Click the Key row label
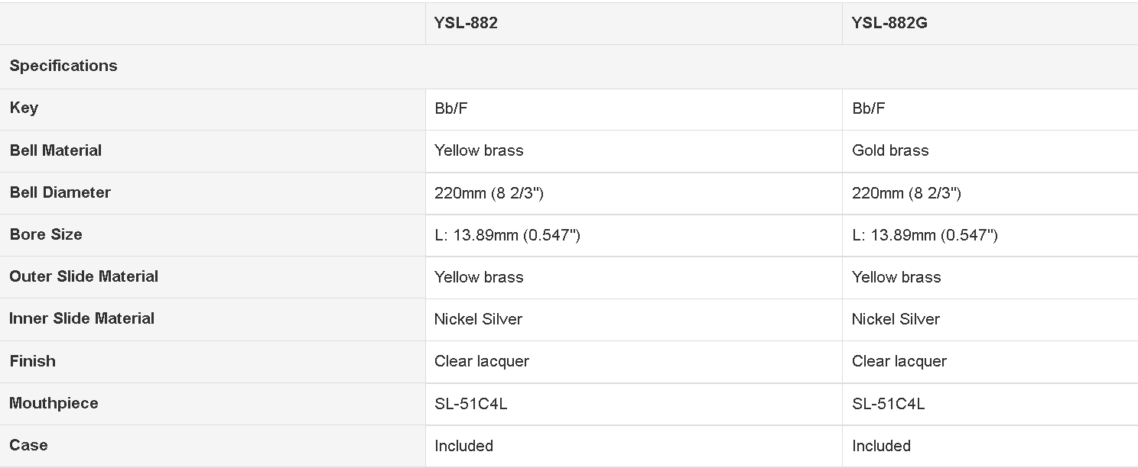Image resolution: width=1138 pixels, height=468 pixels. 24,108
